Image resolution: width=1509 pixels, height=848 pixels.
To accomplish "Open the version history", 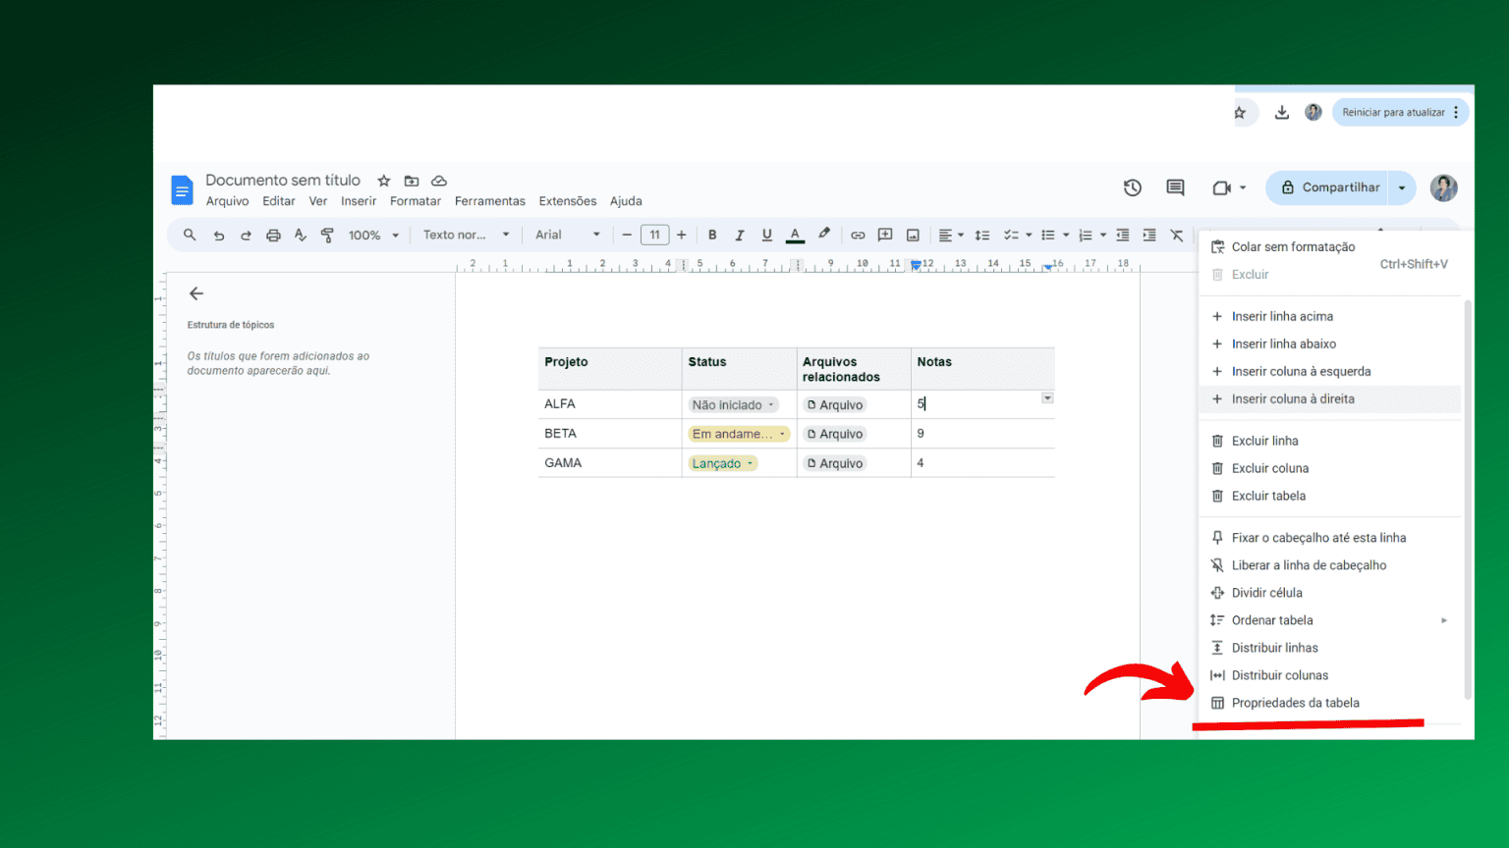I will (1132, 187).
